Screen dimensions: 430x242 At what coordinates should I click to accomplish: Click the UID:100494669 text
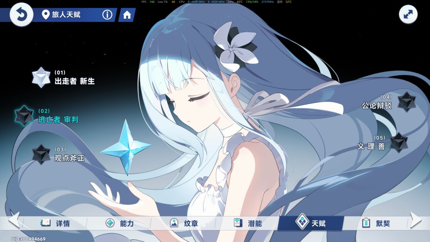pos(29,239)
